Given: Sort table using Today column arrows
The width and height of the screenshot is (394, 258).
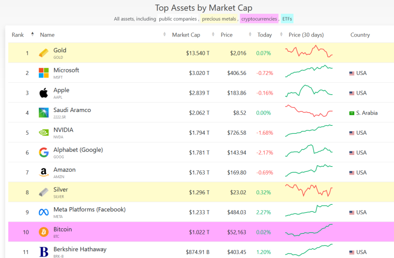Looking at the screenshot, I should click(x=281, y=34).
